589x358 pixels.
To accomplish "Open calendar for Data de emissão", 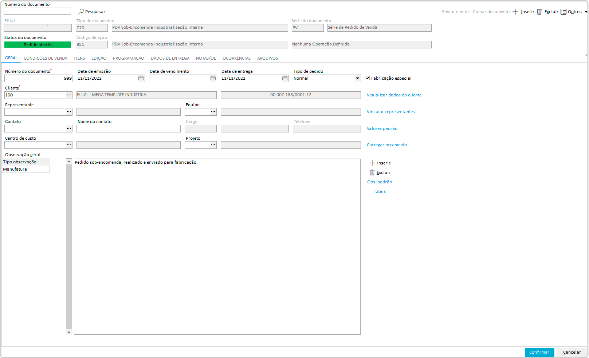I will coord(141,78).
